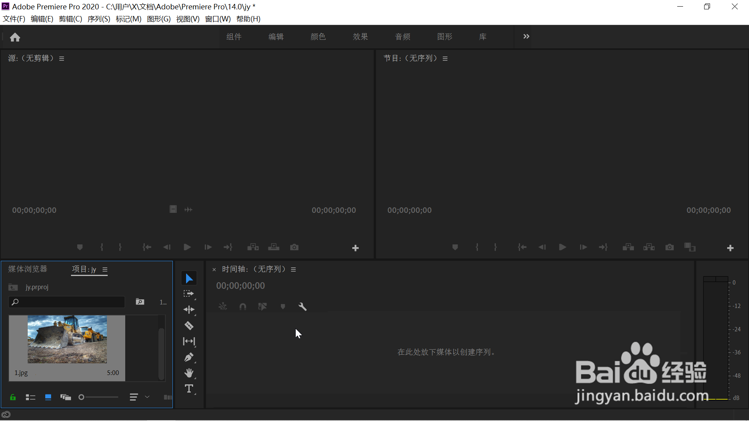749x421 pixels.
Task: Export frame in Source monitor
Action: [295, 247]
